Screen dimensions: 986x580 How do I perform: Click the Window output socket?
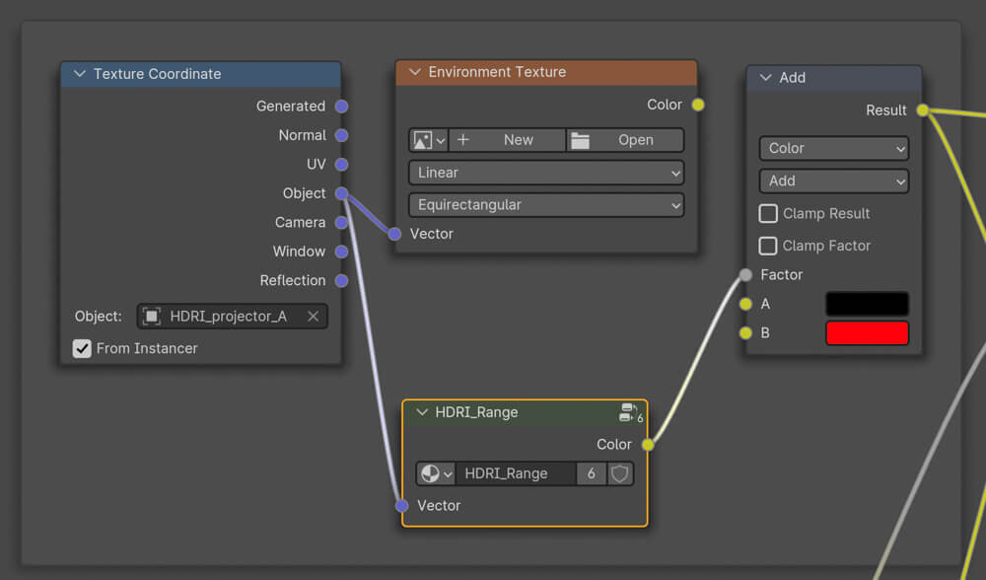click(341, 252)
